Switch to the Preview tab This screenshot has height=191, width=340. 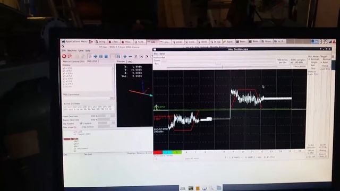point(121,62)
